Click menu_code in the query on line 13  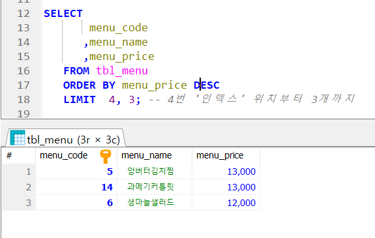click(119, 28)
